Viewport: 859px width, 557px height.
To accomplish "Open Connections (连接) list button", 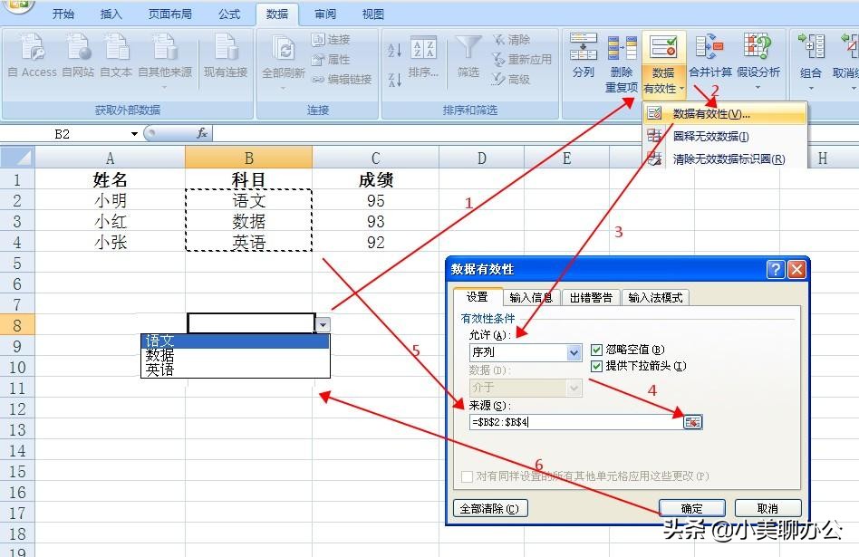I will point(331,40).
